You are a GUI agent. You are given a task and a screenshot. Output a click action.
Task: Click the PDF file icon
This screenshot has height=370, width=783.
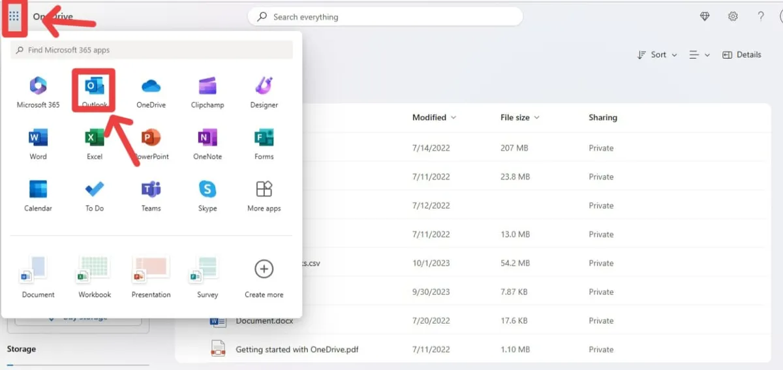[x=217, y=349]
